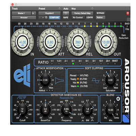136x136 pixels.
Task: Click the Blend Mix knob at 10.00
Action: click(x=111, y=110)
